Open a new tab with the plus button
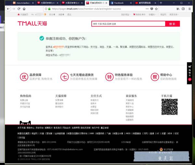195x165 pixels. (161, 3)
